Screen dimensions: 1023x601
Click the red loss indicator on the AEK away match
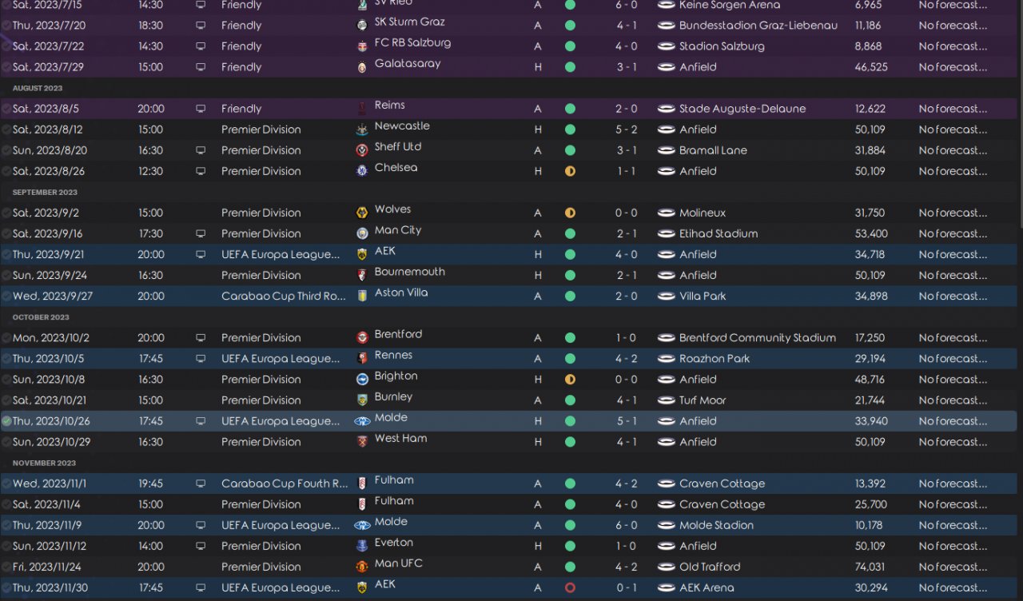pos(570,587)
